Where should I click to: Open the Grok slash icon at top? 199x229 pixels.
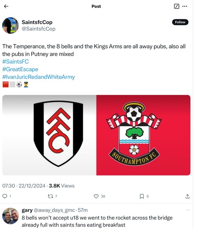click(x=176, y=6)
